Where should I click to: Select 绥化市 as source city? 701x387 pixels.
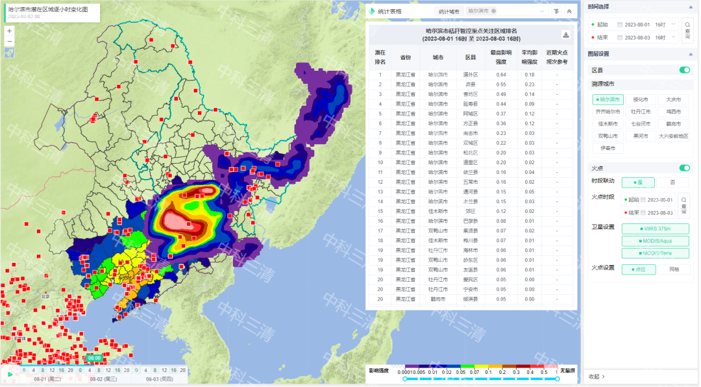pyautogui.click(x=641, y=99)
